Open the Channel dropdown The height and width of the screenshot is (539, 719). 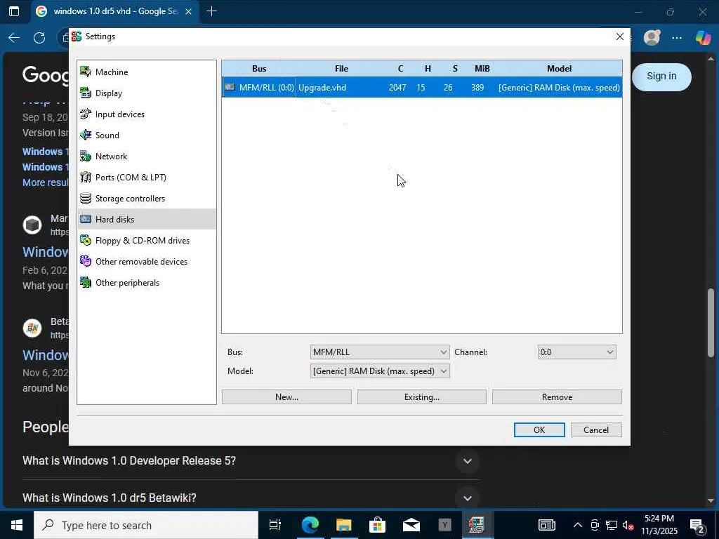[x=576, y=352]
